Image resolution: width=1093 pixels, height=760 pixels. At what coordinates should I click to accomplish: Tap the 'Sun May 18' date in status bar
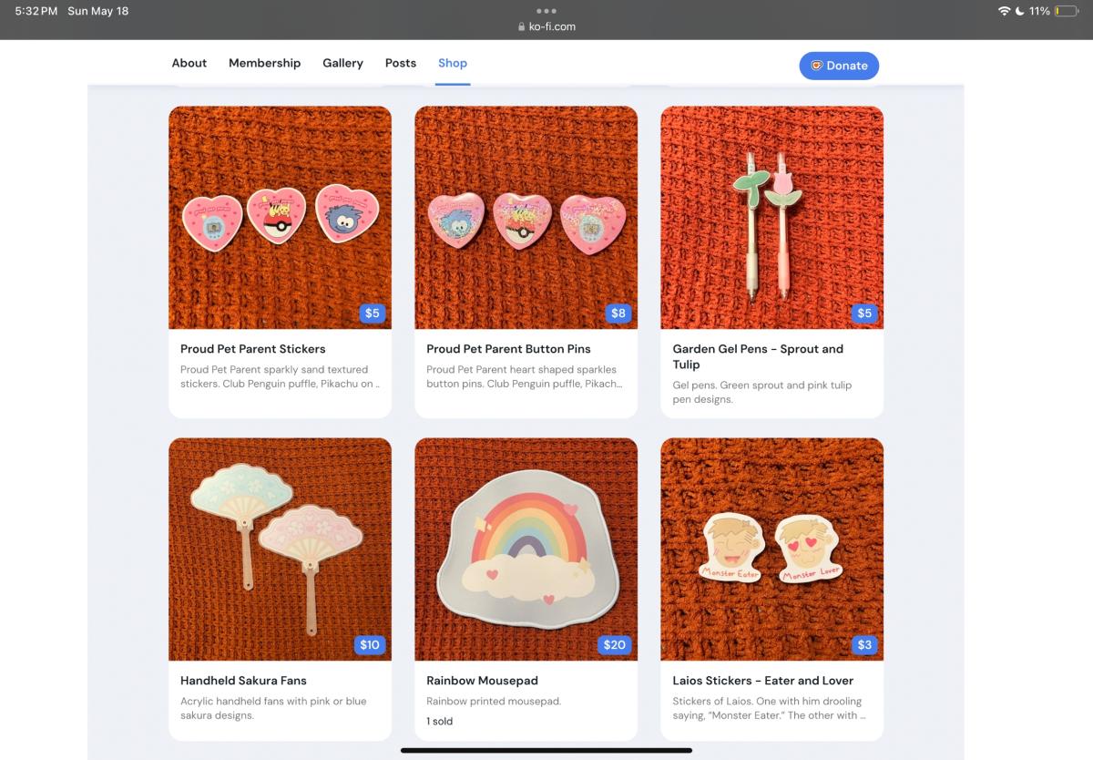coord(98,11)
